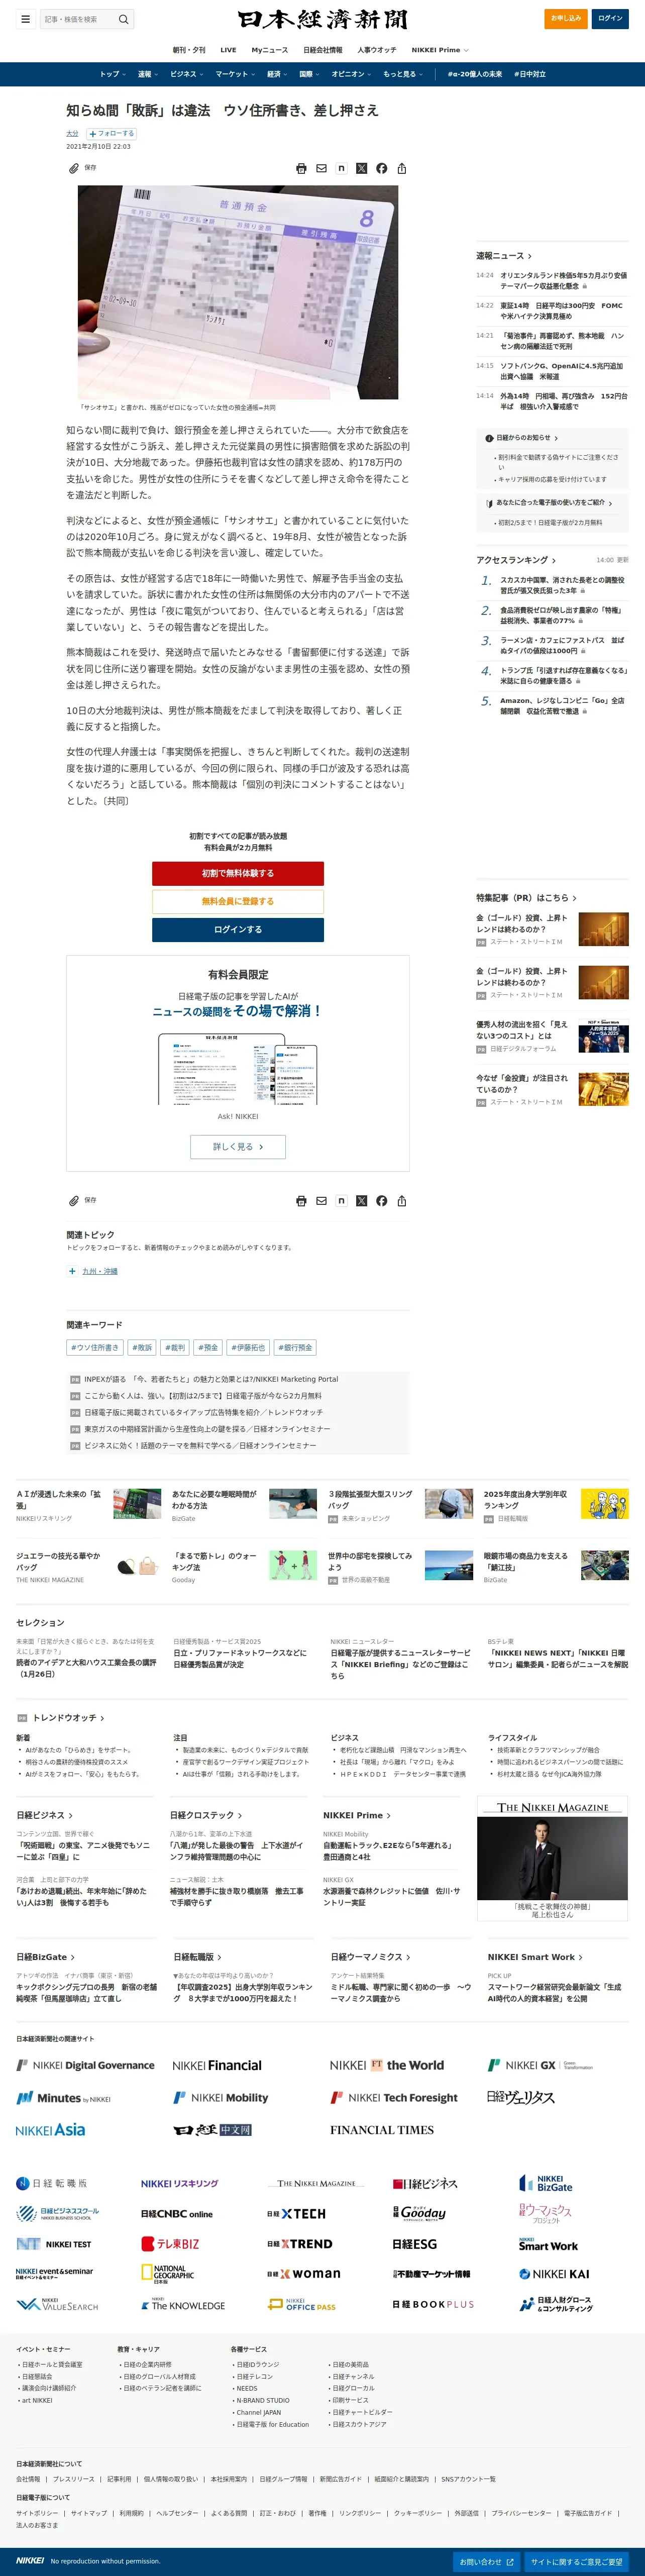Screen dimensions: 645x2576
Task: Open the NIKKEI Prime dropdown in header
Action: (440, 50)
